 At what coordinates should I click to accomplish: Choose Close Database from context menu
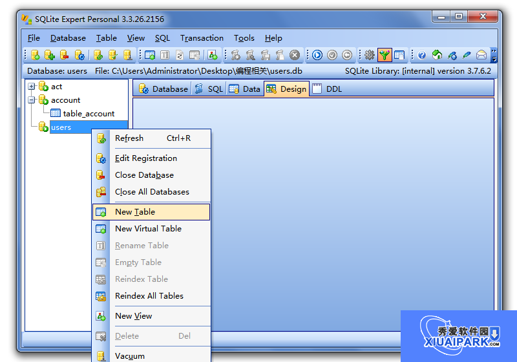152,175
